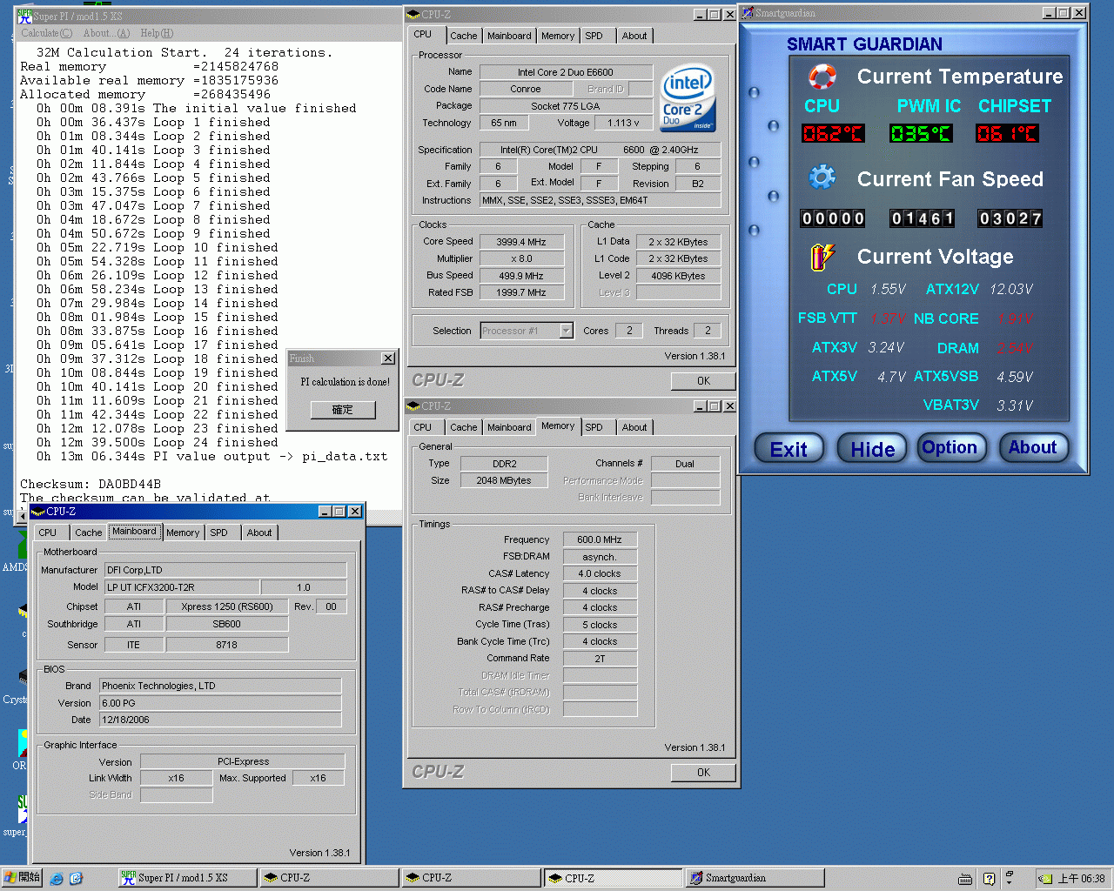Select the Mainboard tab in the CPU-Z Memory window
The height and width of the screenshot is (891, 1114).
(509, 427)
